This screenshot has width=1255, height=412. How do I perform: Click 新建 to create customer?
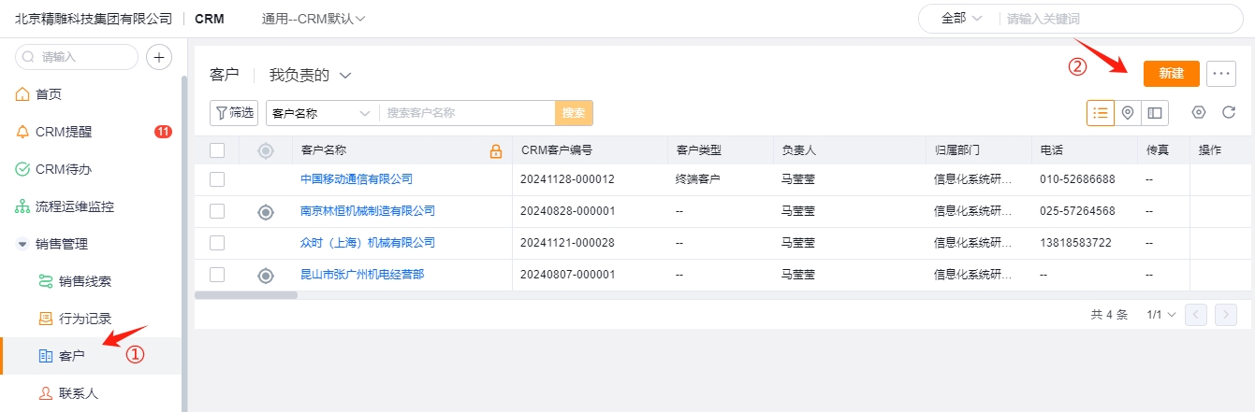(x=1172, y=73)
